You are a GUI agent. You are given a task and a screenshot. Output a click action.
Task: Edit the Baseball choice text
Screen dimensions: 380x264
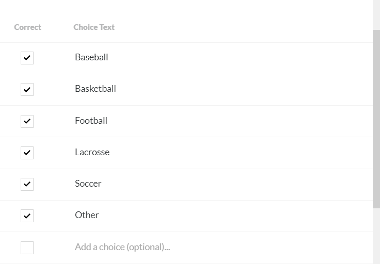[91, 57]
